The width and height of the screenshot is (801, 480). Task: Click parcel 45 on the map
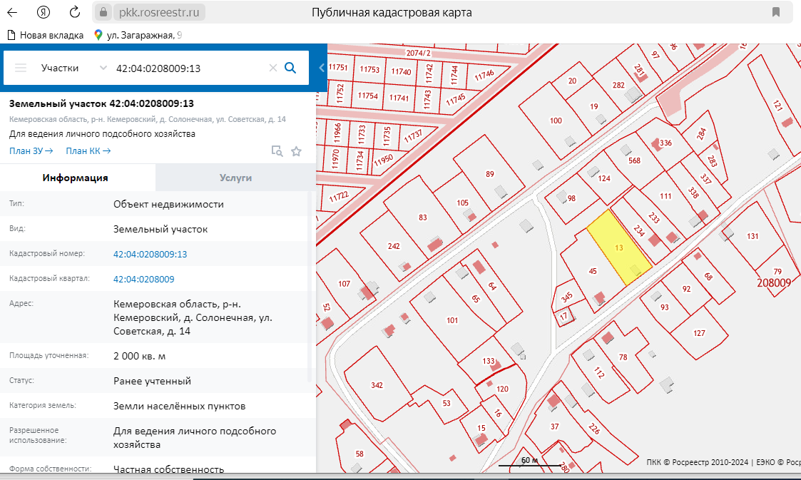(x=593, y=271)
